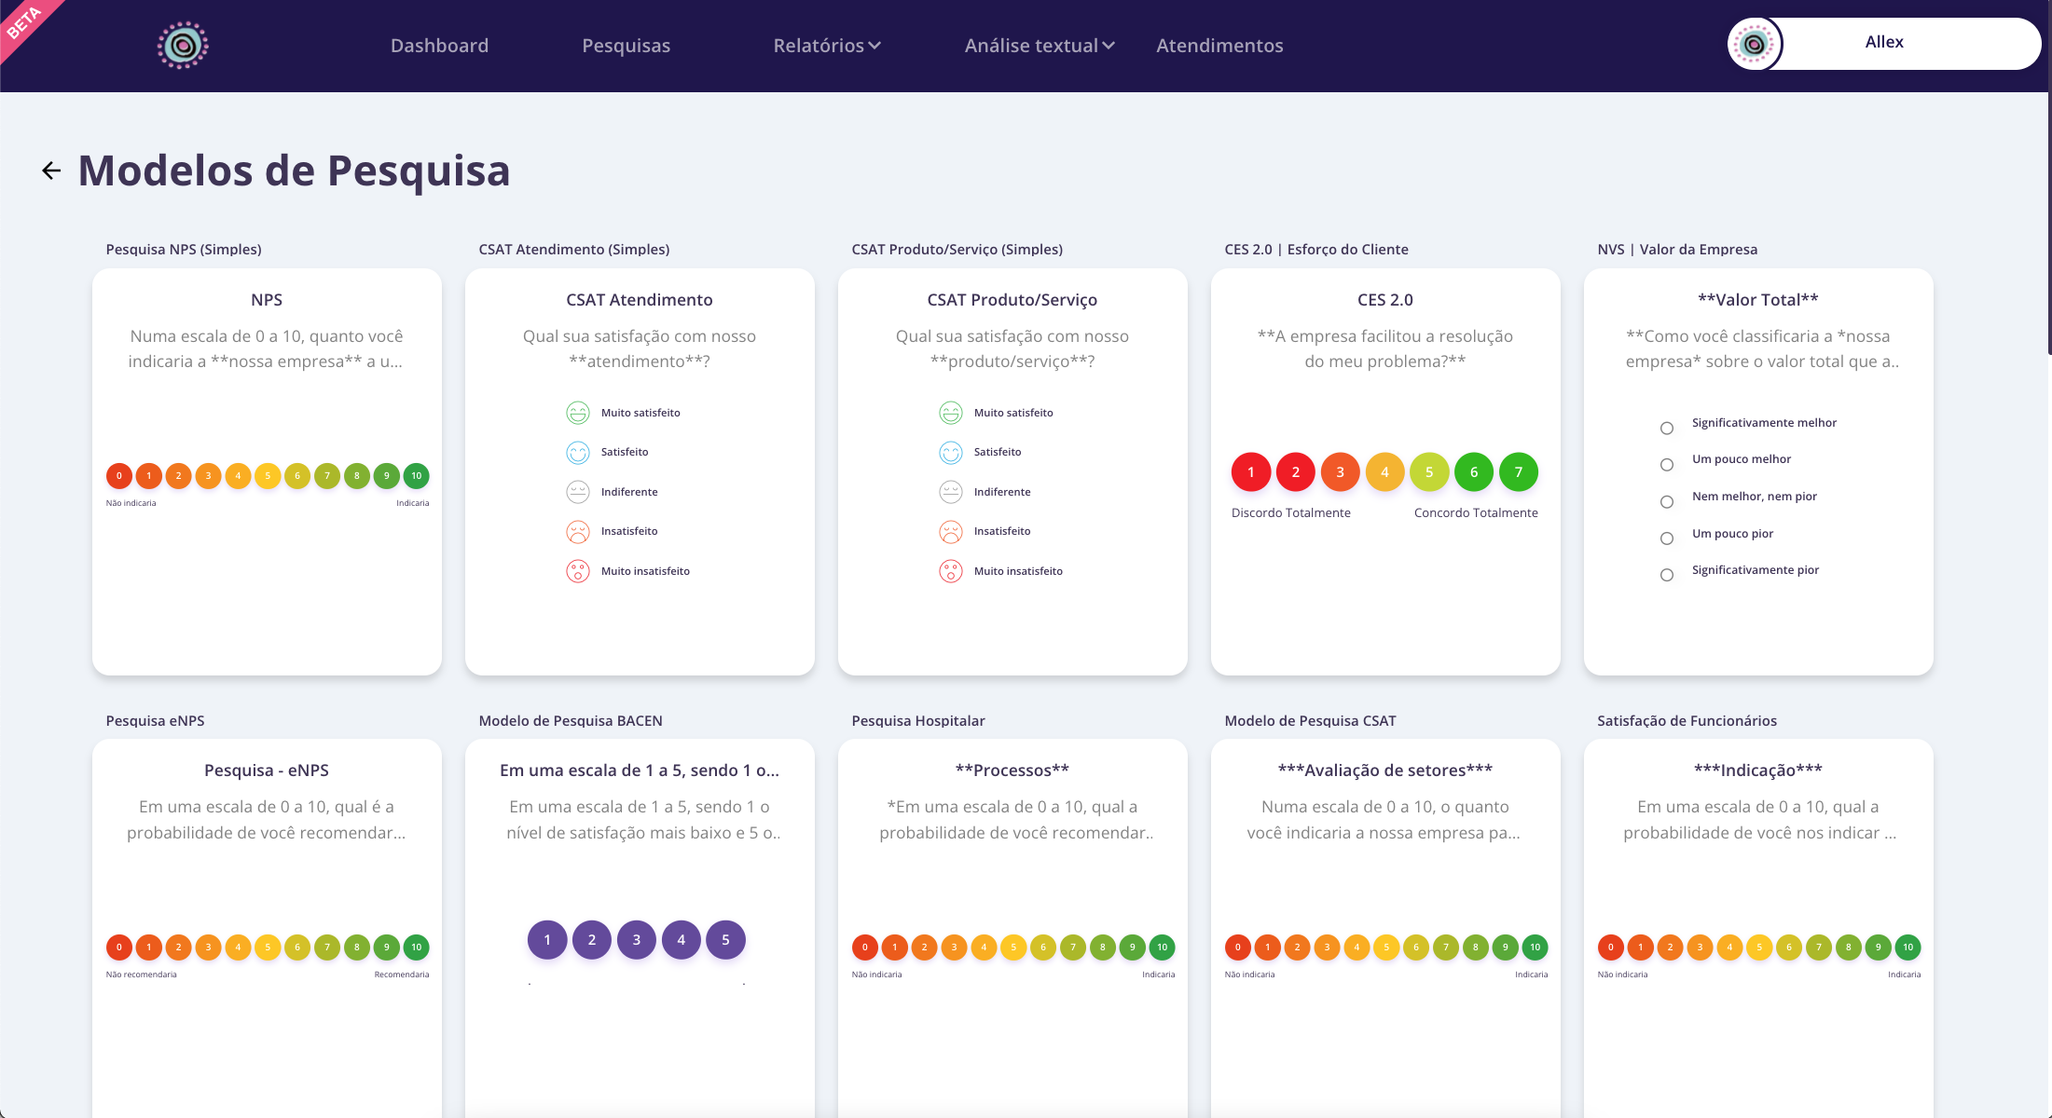Image resolution: width=2052 pixels, height=1118 pixels.
Task: Open the Allex user menu
Action: [1884, 43]
